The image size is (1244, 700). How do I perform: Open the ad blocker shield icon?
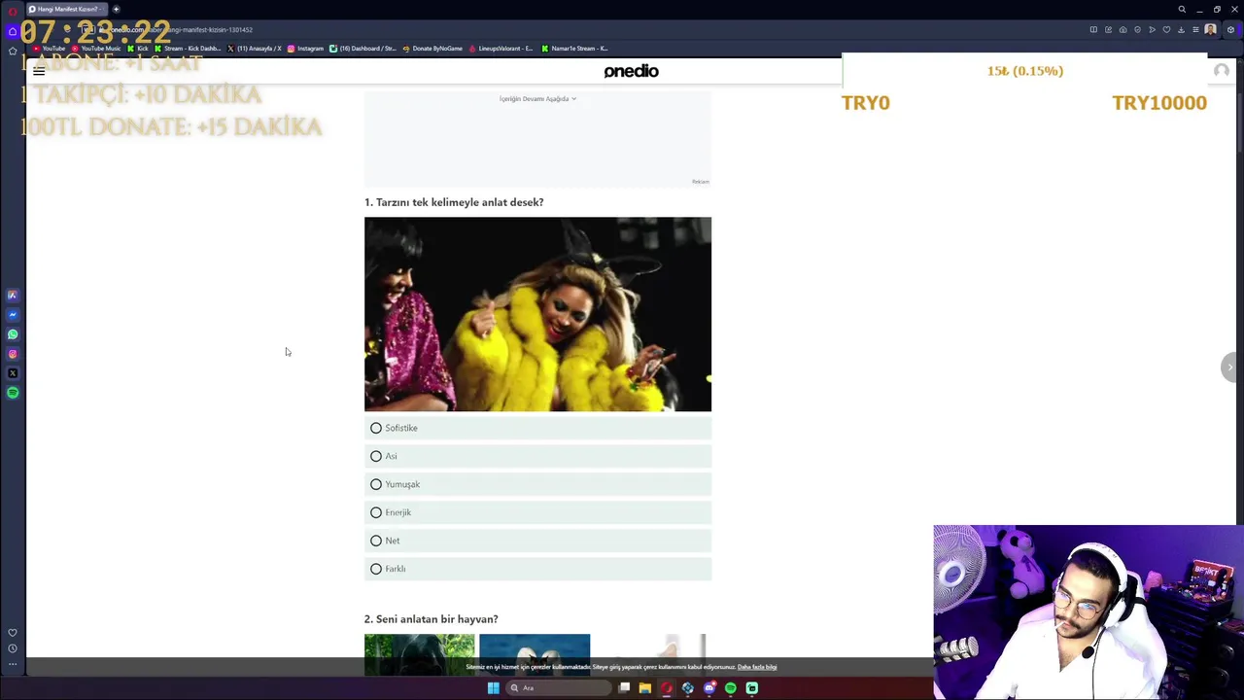(1137, 30)
